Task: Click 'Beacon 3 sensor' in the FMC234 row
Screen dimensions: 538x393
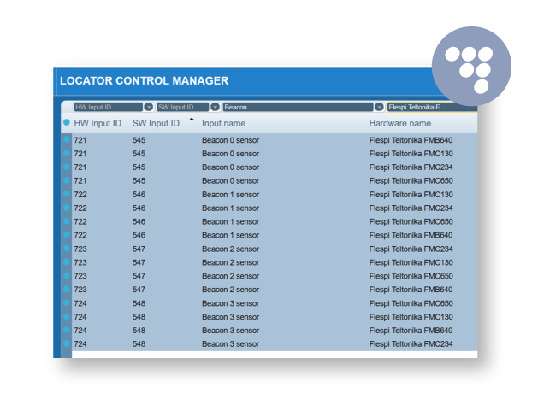Action: coord(231,344)
